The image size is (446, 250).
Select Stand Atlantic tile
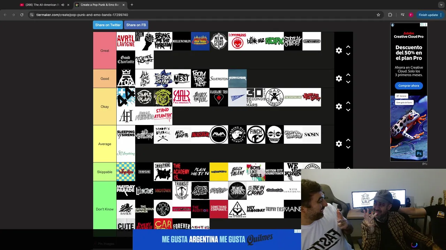[163, 116]
